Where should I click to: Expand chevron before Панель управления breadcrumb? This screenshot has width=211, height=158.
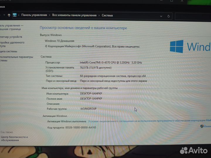tap(19, 15)
